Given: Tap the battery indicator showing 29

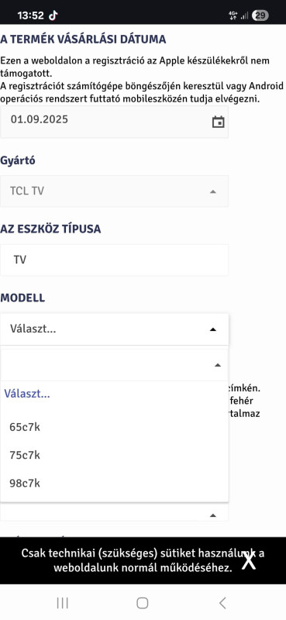Looking at the screenshot, I should click(x=260, y=15).
